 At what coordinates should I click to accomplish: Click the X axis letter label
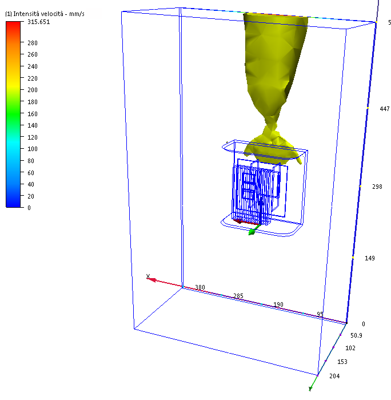(x=148, y=276)
